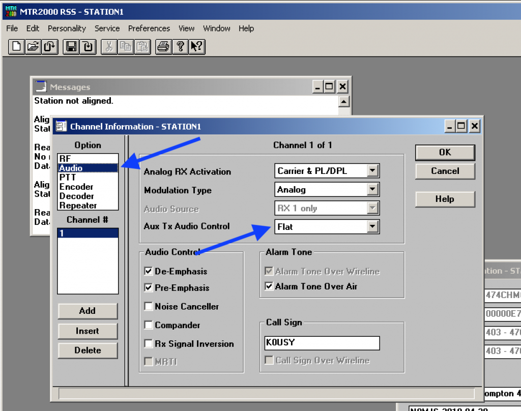Image resolution: width=521 pixels, height=411 pixels.
Task: Click the MTR2000 app icon in title bar
Action: click(11, 11)
